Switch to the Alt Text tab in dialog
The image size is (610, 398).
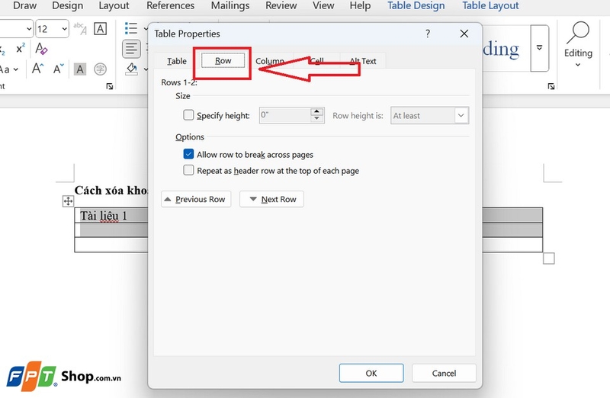tap(363, 61)
